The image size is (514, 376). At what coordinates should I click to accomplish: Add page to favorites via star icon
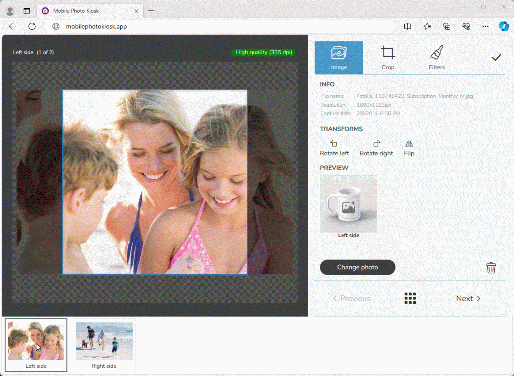tap(427, 26)
